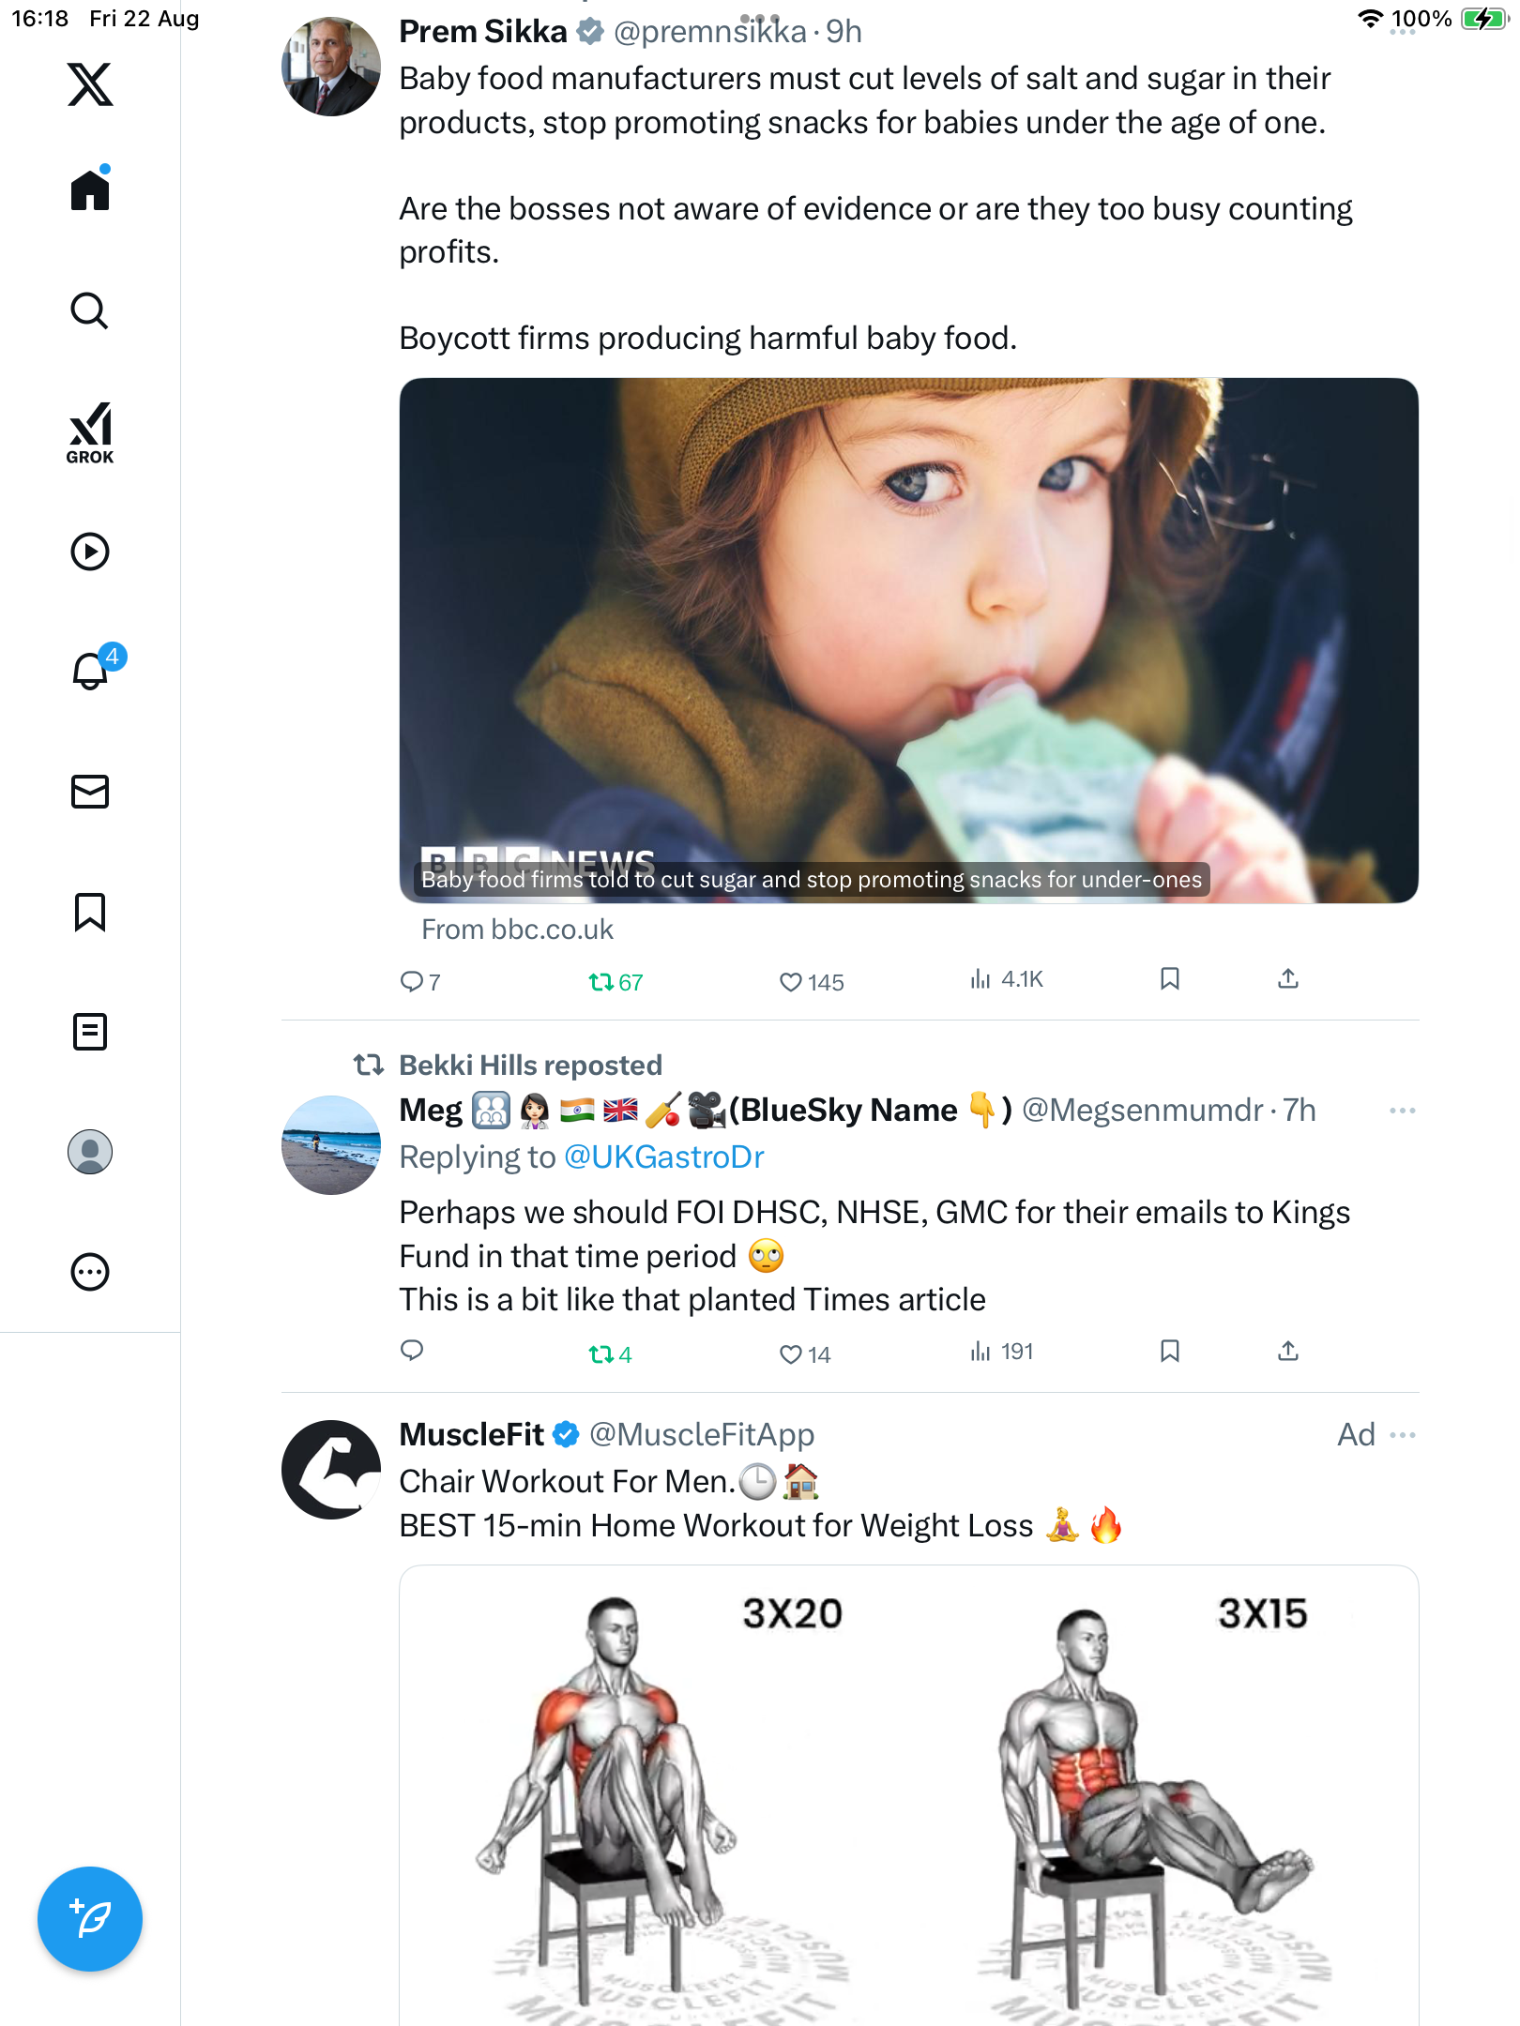This screenshot has height=2026, width=1520.
Task: Open more options on Meg's post
Action: point(1402,1111)
